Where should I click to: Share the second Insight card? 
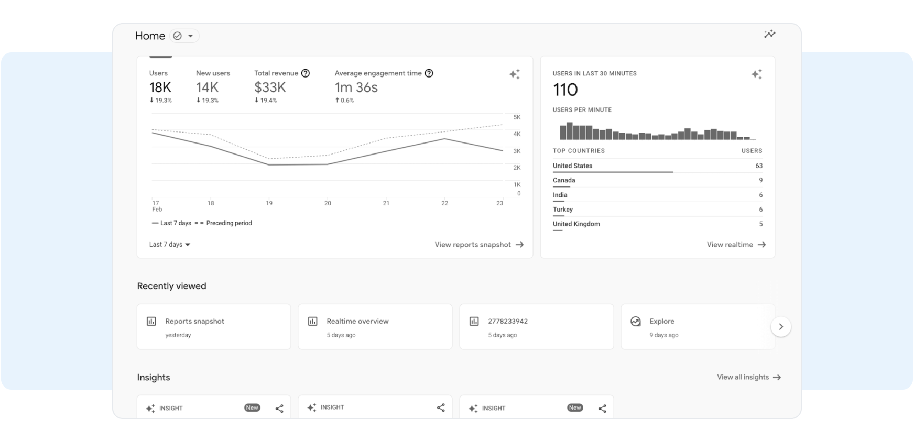pyautogui.click(x=441, y=407)
